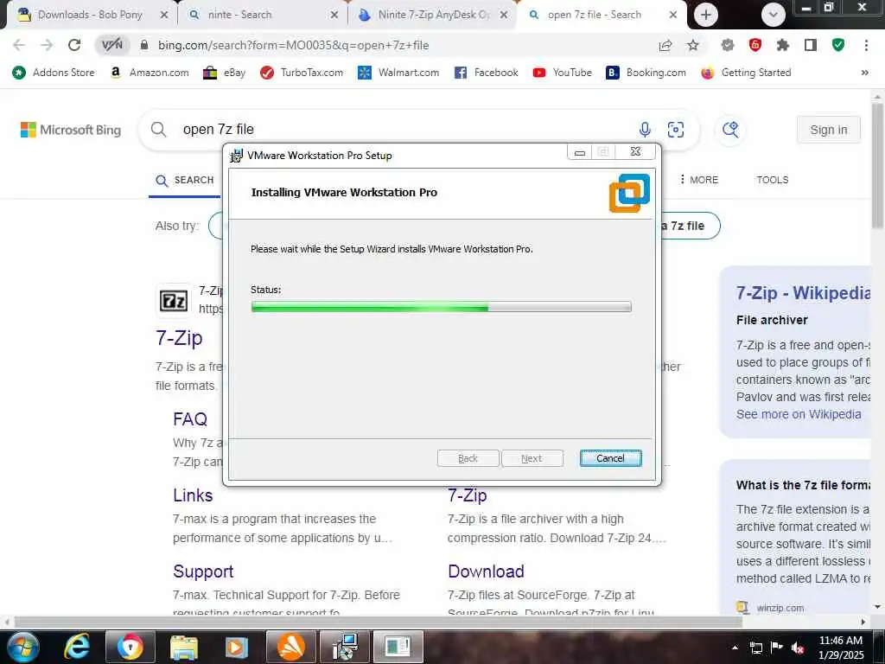The width and height of the screenshot is (885, 664).
Task: Open Amazon.com bookmark
Action: click(x=150, y=73)
